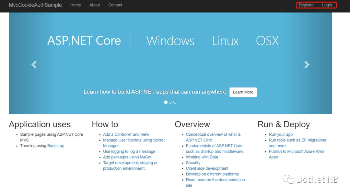The height and width of the screenshot is (194, 350).
Task: Click the How to heading
Action: (105, 124)
